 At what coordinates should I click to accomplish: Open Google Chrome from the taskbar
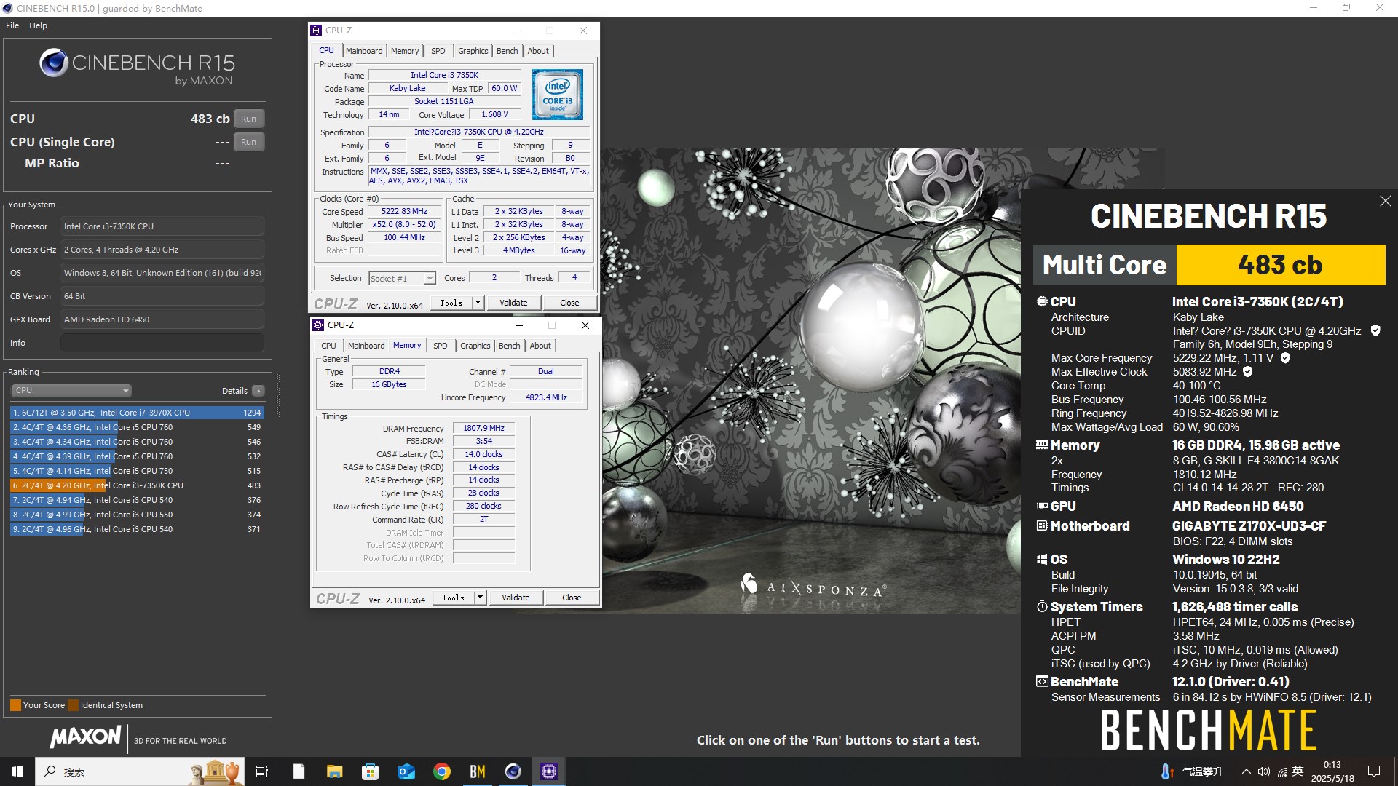click(441, 771)
